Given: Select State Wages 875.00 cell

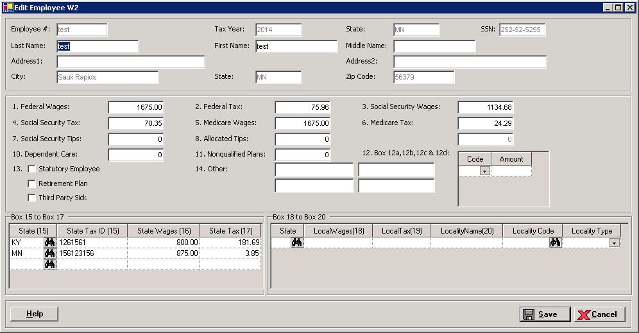Looking at the screenshot, I should coord(164,253).
